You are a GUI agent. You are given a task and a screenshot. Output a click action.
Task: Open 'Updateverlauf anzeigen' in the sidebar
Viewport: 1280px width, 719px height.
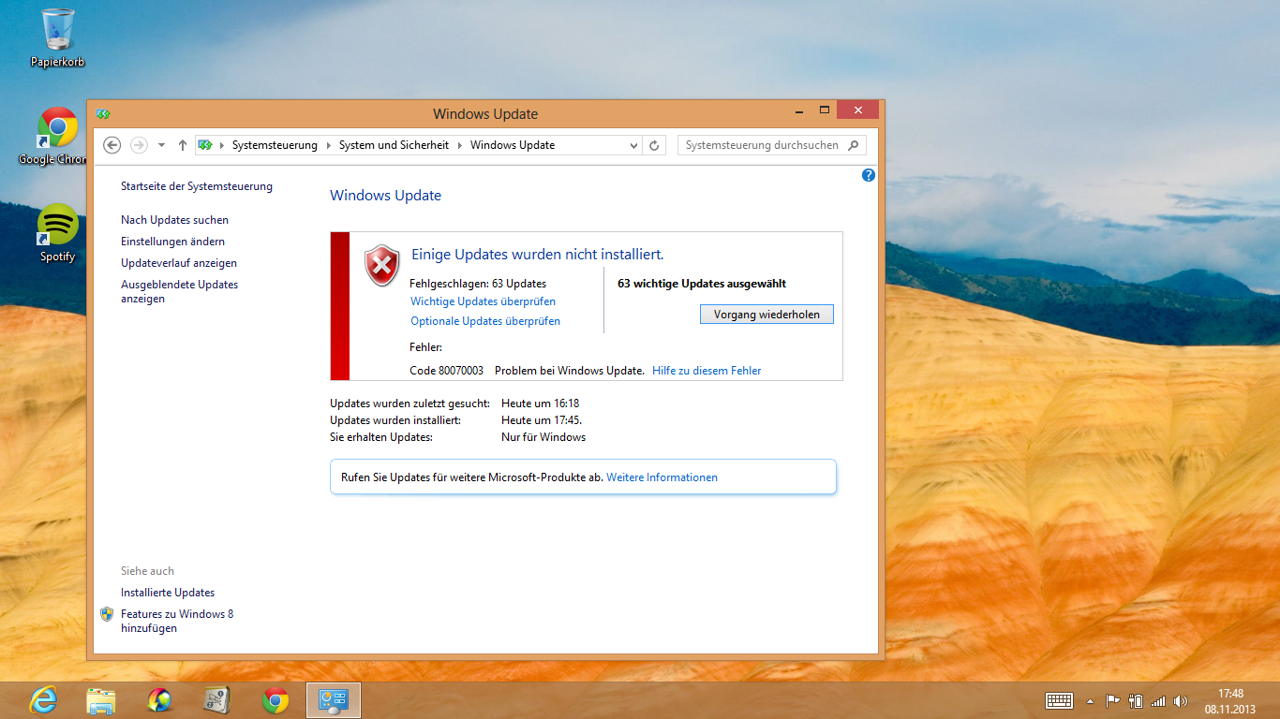(x=178, y=263)
